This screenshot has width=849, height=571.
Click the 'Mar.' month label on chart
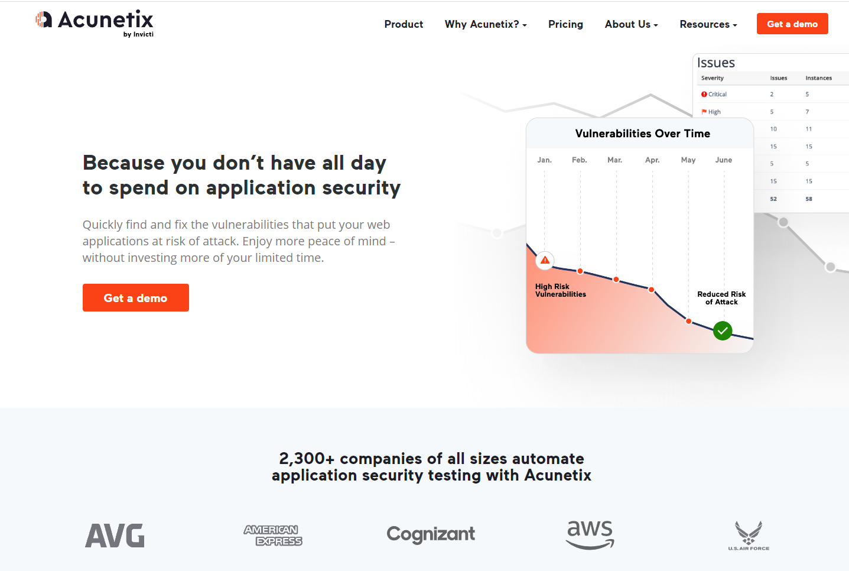(x=615, y=160)
